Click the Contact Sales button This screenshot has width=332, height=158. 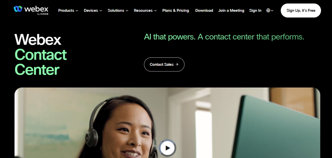[164, 64]
